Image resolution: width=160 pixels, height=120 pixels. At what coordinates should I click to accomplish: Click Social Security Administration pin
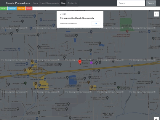(x=39, y=113)
